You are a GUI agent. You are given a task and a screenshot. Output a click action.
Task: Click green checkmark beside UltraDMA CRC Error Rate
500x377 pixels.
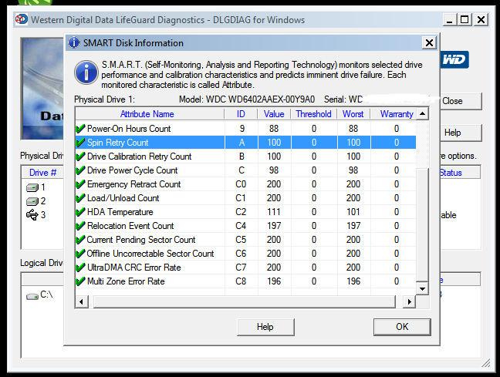click(x=80, y=268)
